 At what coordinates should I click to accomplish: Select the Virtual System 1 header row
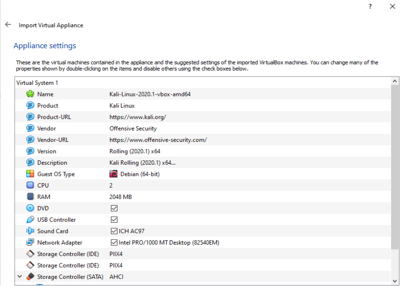(x=38, y=83)
